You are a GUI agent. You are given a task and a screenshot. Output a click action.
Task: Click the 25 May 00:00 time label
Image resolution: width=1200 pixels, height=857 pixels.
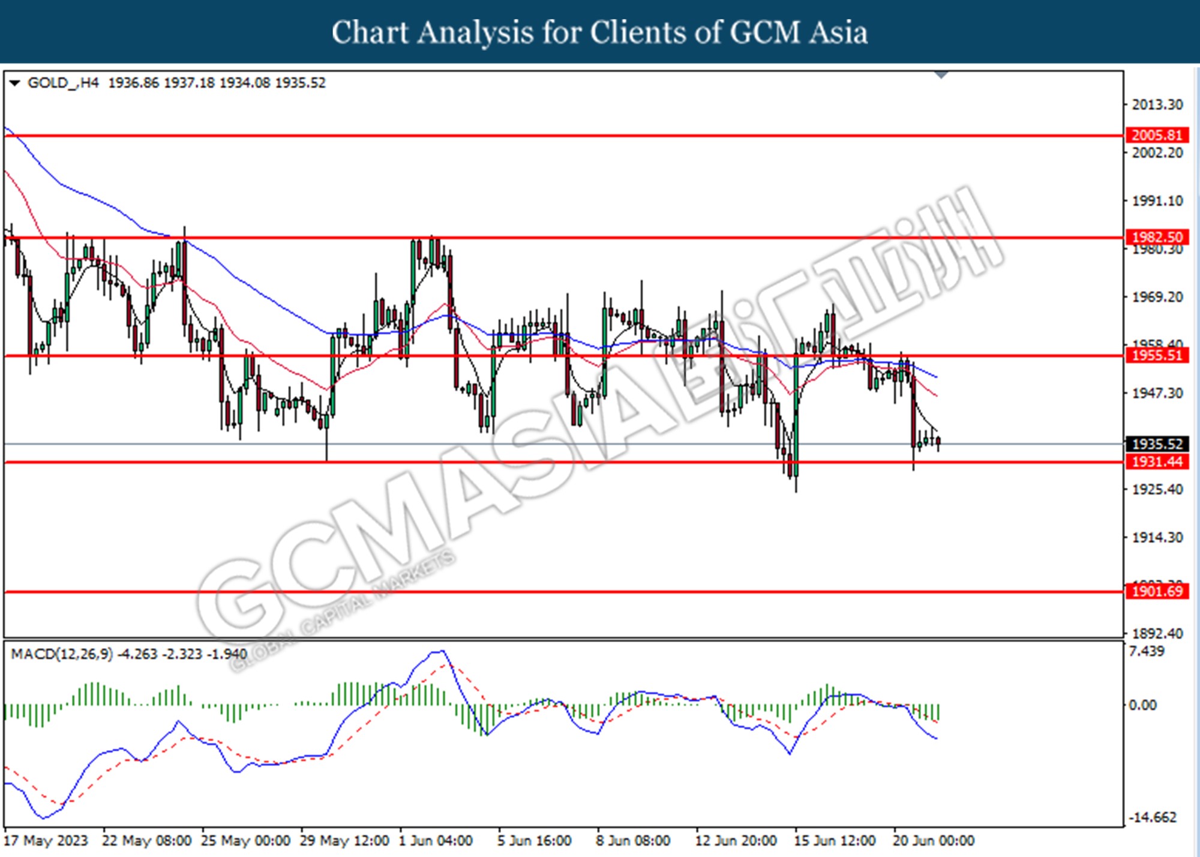point(245,841)
